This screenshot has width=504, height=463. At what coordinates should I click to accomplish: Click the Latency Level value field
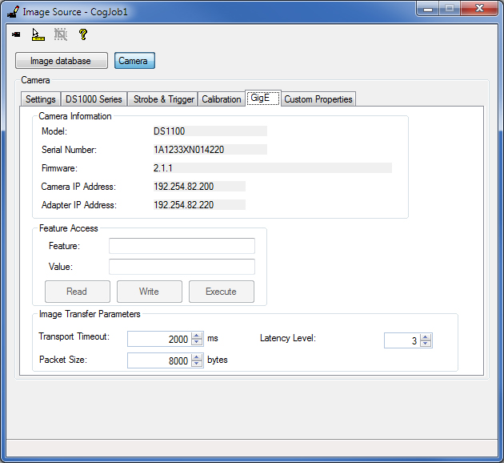[x=402, y=340]
